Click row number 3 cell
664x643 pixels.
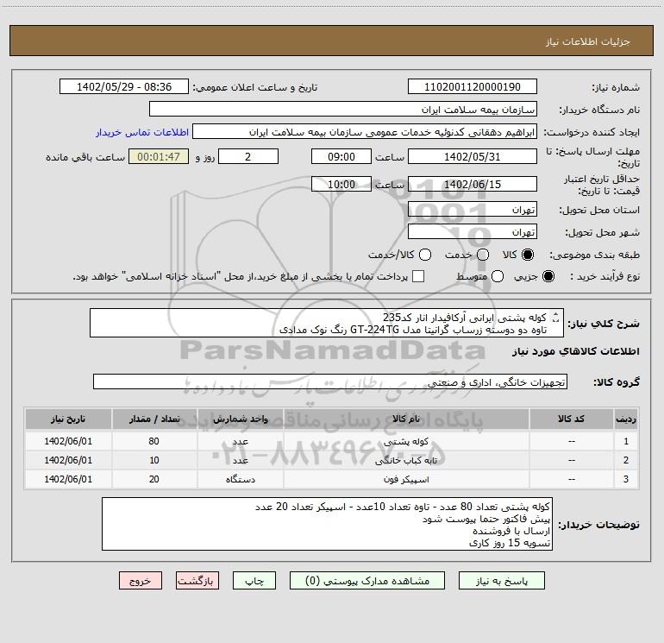coord(626,479)
